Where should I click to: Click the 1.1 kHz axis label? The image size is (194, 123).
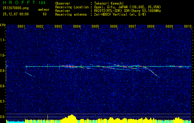tap(3, 40)
